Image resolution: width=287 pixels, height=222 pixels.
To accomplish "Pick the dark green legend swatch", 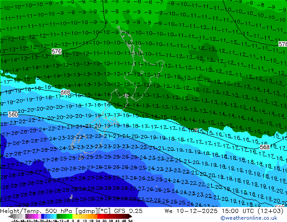I will click(58, 216).
